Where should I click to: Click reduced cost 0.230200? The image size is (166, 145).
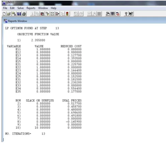click(75, 82)
